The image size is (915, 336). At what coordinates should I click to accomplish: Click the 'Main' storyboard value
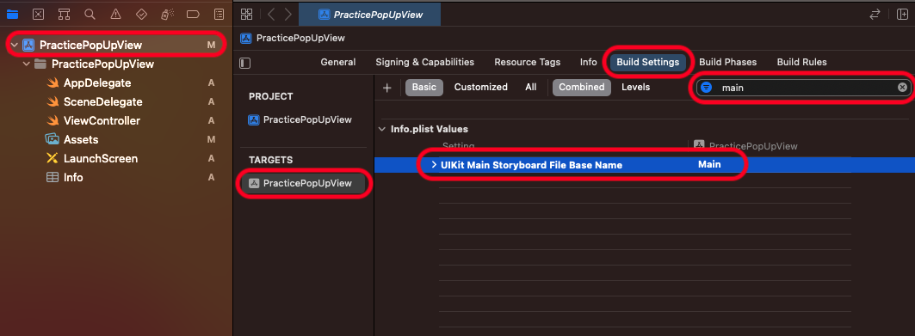click(709, 165)
